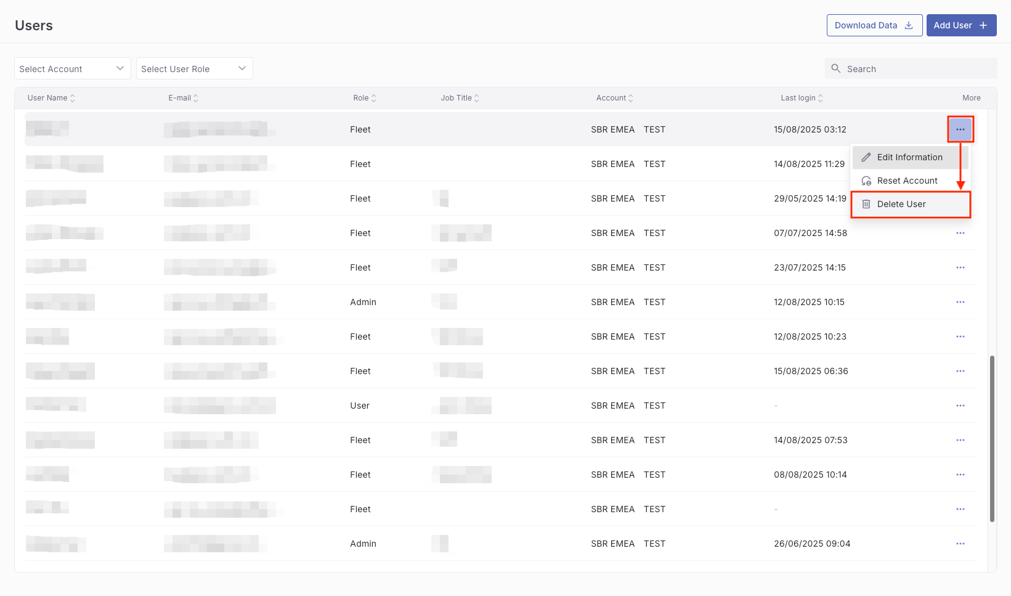Screen dimensions: 1011x596
Task: Open more options for the 12/08/2025 10:23 row
Action: click(960, 337)
